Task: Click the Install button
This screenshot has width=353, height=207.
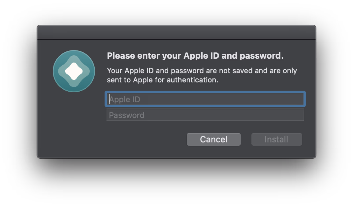Action: [x=276, y=139]
